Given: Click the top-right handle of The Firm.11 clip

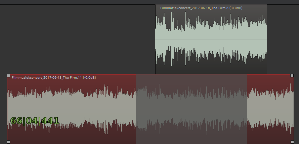Looking at the screenshot, I should click(x=292, y=76).
